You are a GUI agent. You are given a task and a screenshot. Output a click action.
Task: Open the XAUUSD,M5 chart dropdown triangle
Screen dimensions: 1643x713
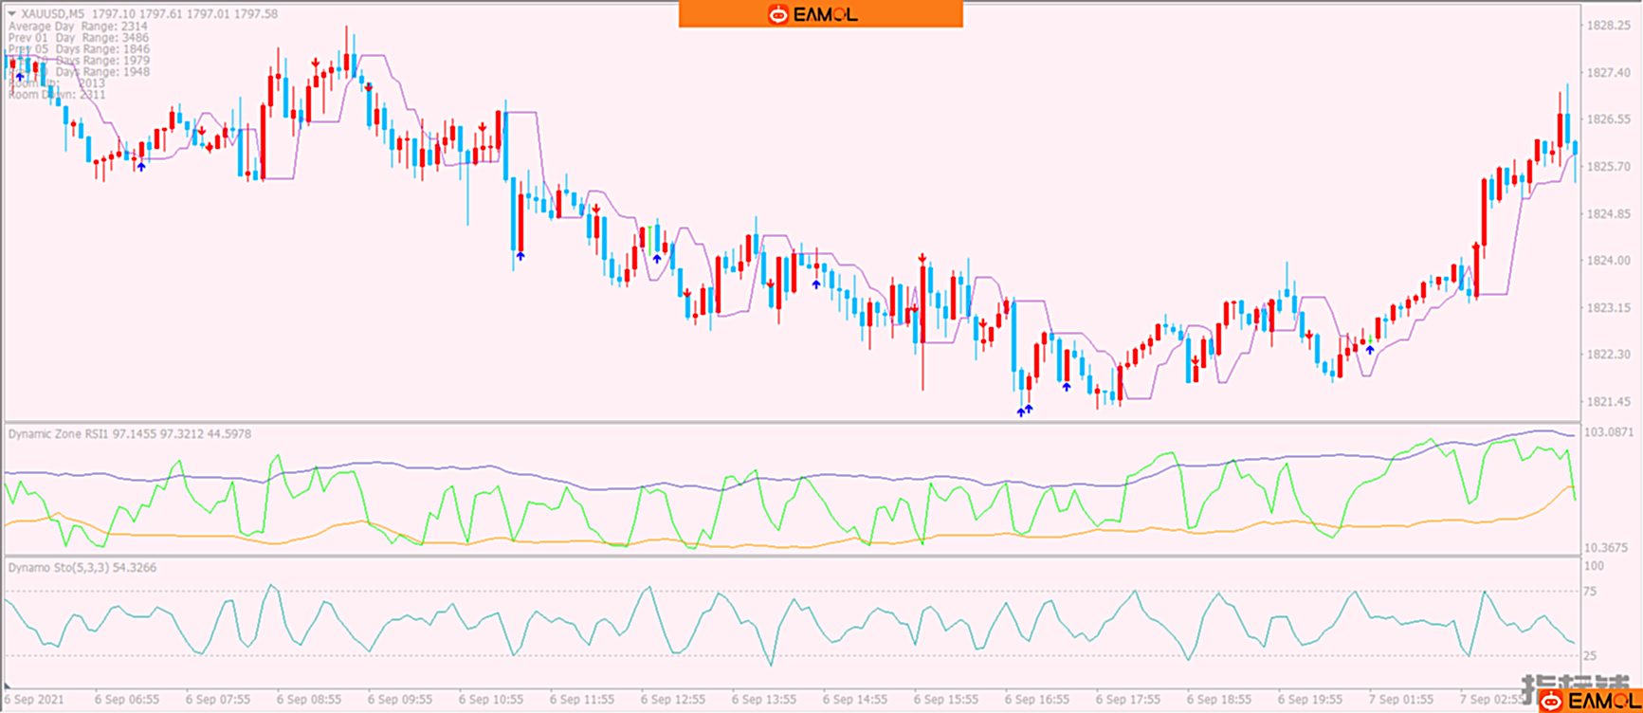pos(12,14)
